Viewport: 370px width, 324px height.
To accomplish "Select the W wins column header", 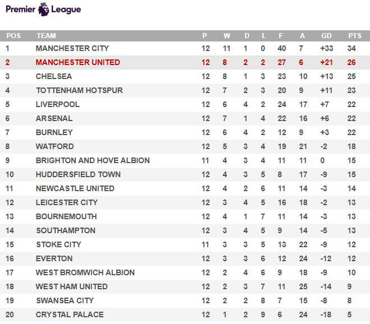I will coord(227,36).
